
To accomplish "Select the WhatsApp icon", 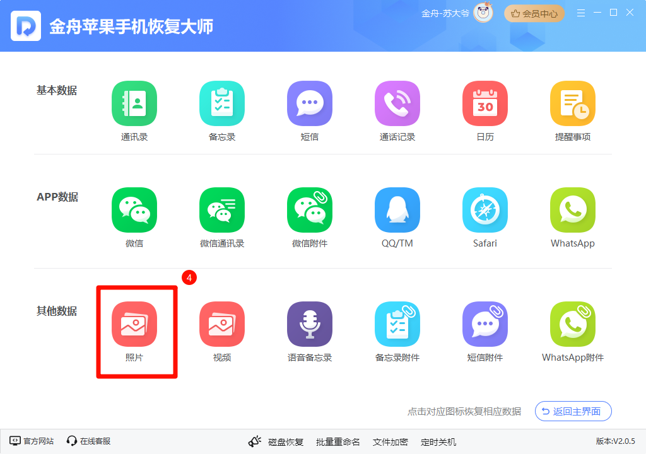I will pos(573,210).
